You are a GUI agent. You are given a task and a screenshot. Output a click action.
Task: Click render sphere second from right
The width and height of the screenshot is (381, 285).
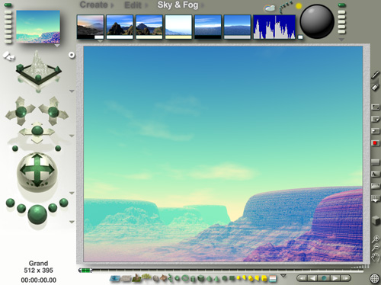(x=53, y=208)
